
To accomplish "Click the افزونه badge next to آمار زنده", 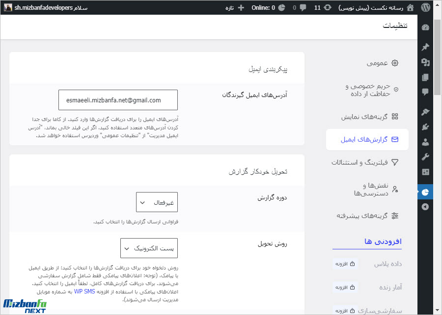I will [x=345, y=287].
